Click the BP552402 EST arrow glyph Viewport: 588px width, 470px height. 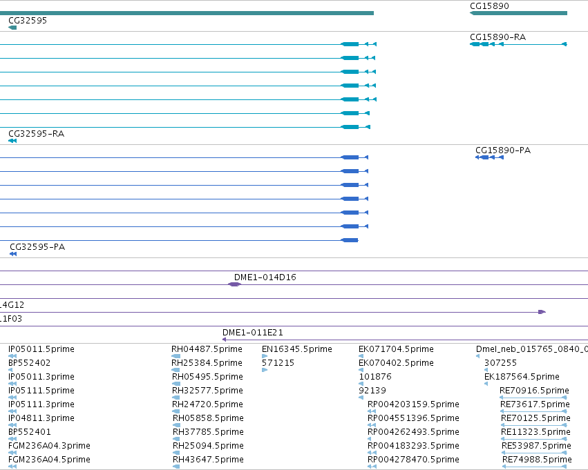(10, 370)
